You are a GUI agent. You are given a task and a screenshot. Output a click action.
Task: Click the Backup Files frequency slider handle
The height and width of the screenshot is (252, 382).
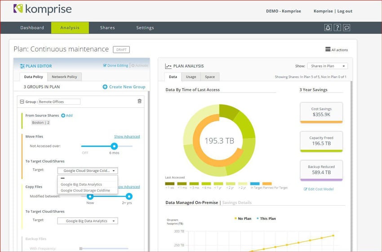[x=80, y=248]
